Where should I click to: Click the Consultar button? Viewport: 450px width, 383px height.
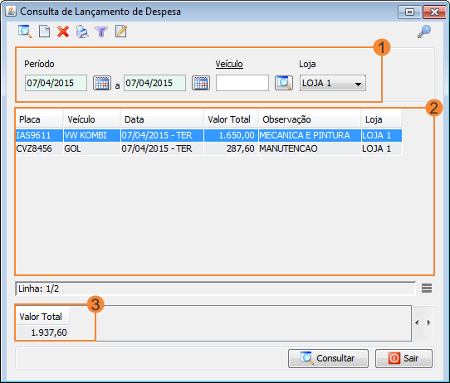pyautogui.click(x=328, y=358)
